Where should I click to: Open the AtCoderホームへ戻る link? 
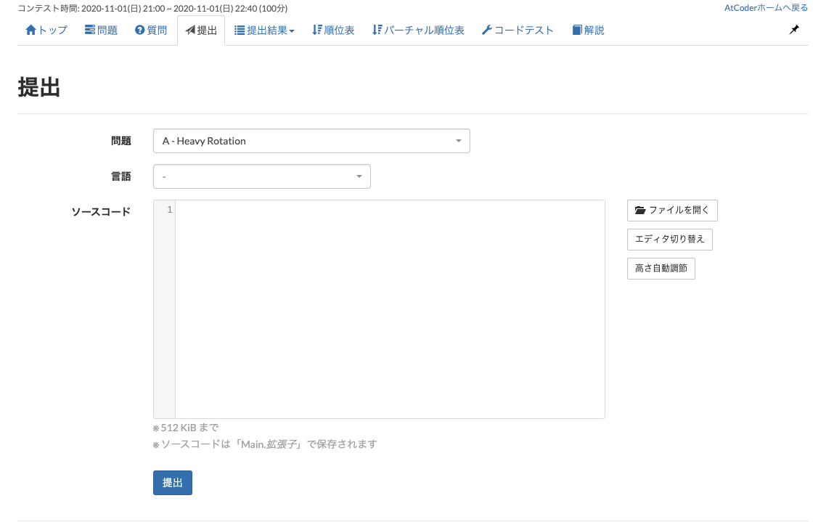766,7
